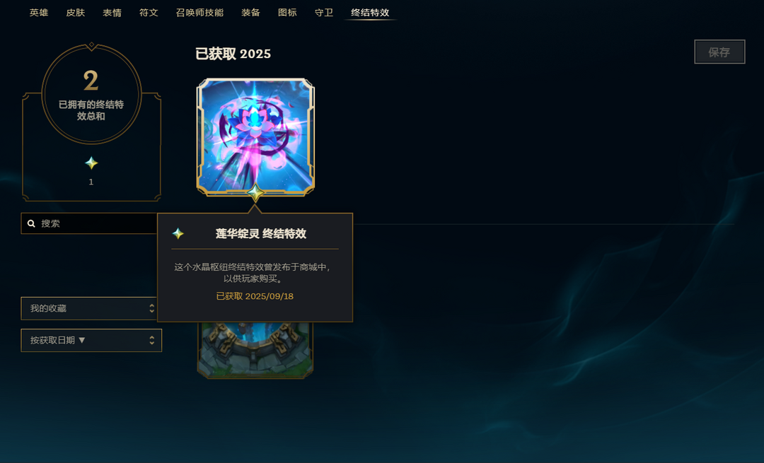Go to the 表情 tab
The image size is (764, 463).
(x=112, y=13)
